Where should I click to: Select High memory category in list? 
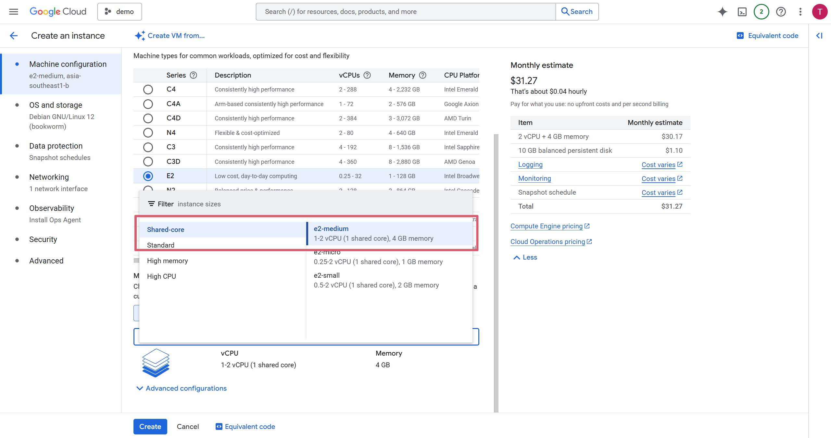click(167, 261)
